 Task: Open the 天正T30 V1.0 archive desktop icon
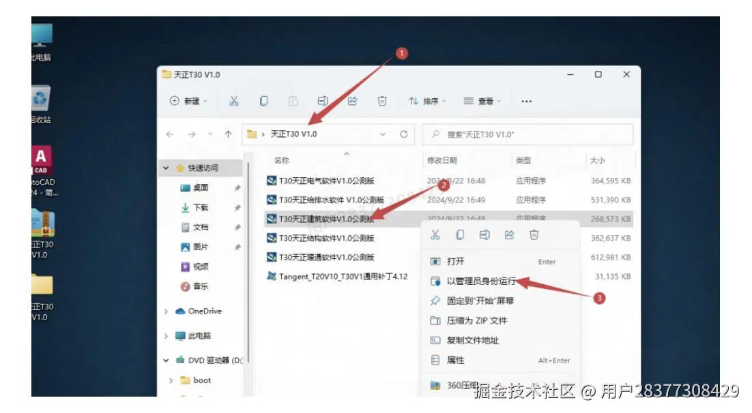[x=43, y=234]
